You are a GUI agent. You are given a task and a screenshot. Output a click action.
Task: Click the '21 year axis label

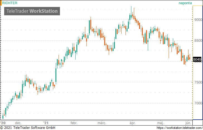(46, 123)
